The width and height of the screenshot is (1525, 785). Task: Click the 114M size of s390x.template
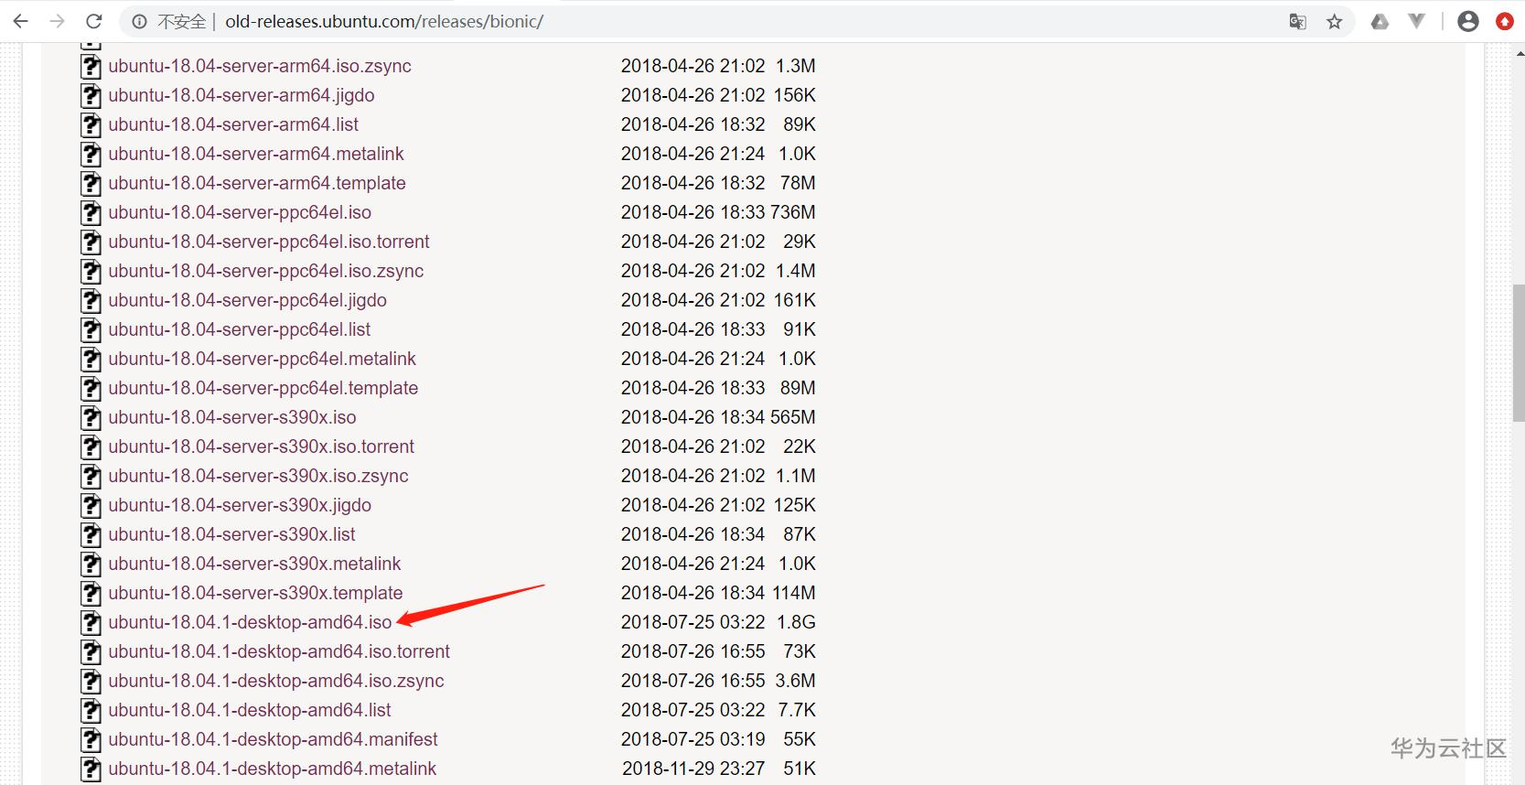794,593
